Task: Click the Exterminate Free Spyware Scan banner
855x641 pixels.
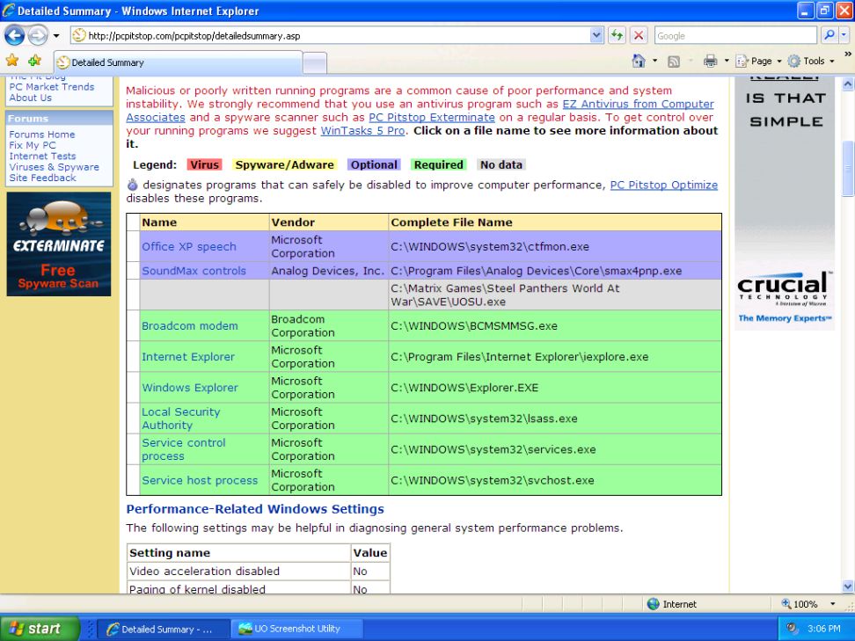Action: tap(59, 244)
